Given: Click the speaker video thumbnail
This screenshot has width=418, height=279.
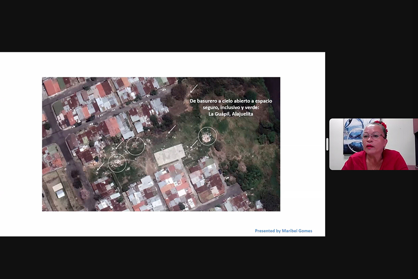Looking at the screenshot, I should (373, 144).
